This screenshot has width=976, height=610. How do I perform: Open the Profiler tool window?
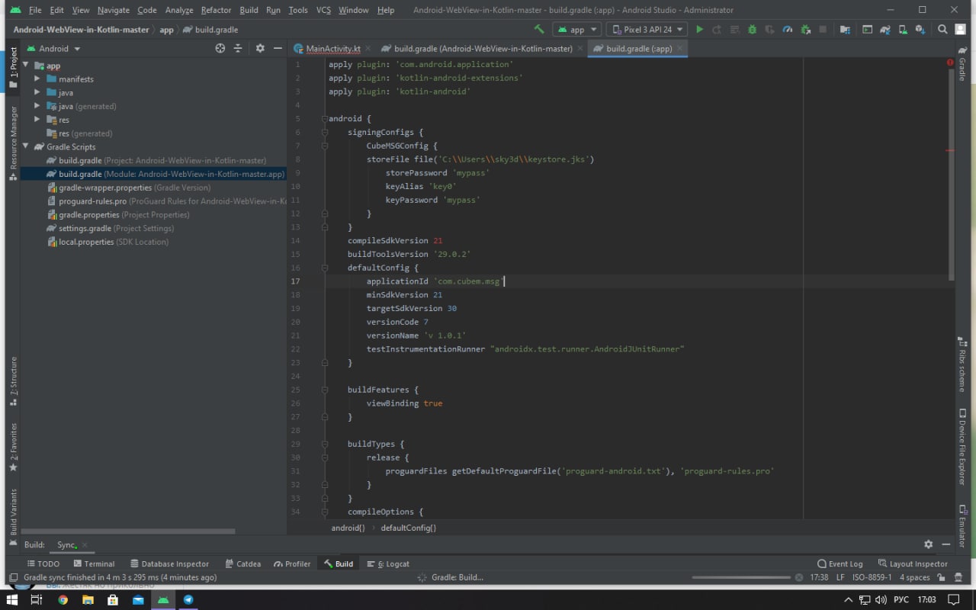click(x=292, y=563)
